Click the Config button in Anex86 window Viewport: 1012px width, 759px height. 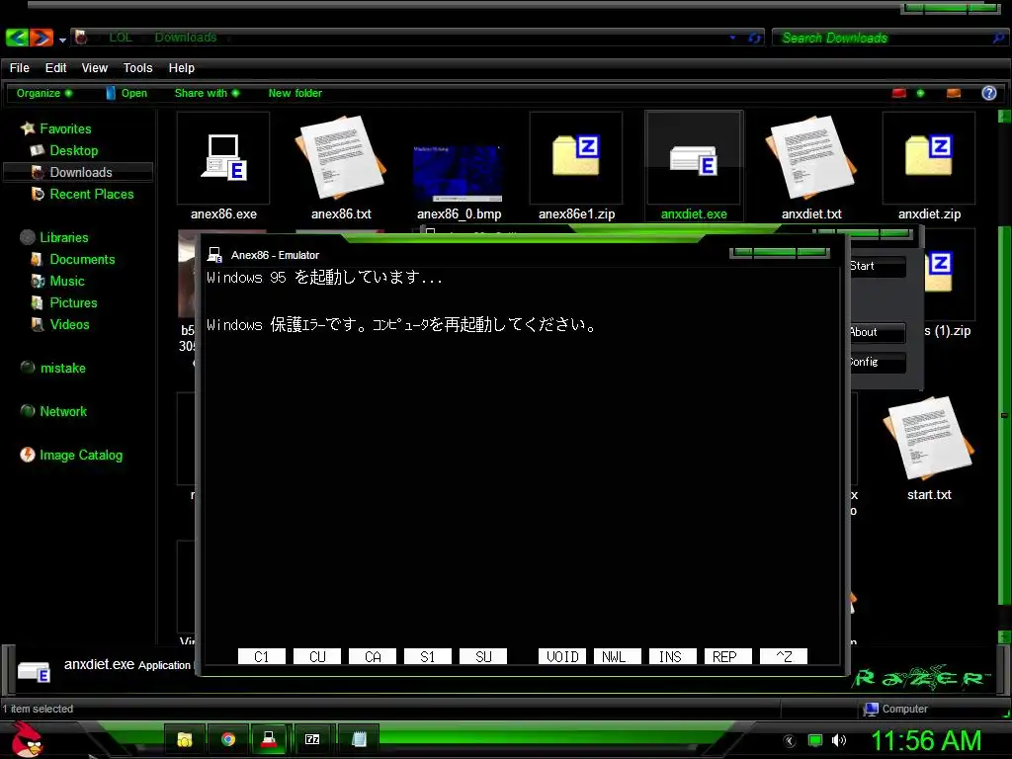(876, 362)
